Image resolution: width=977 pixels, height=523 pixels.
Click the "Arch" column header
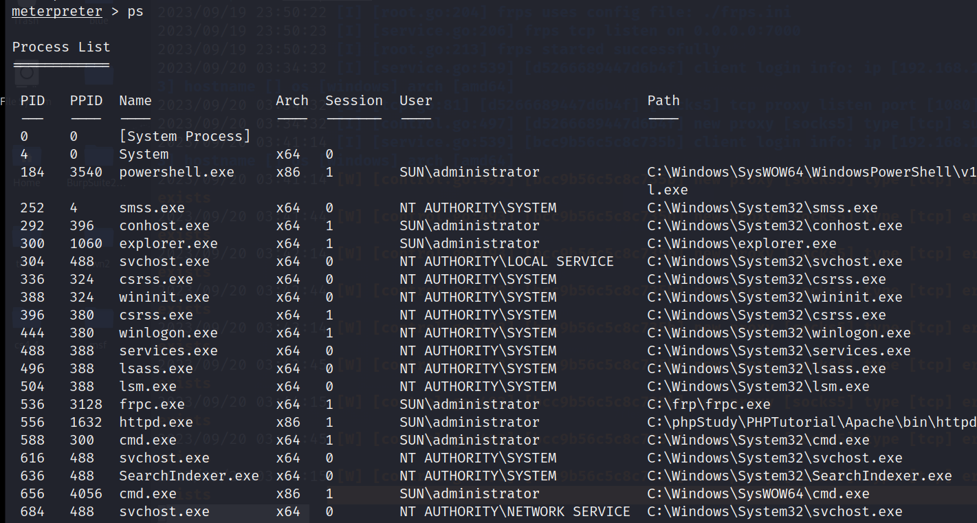click(292, 100)
